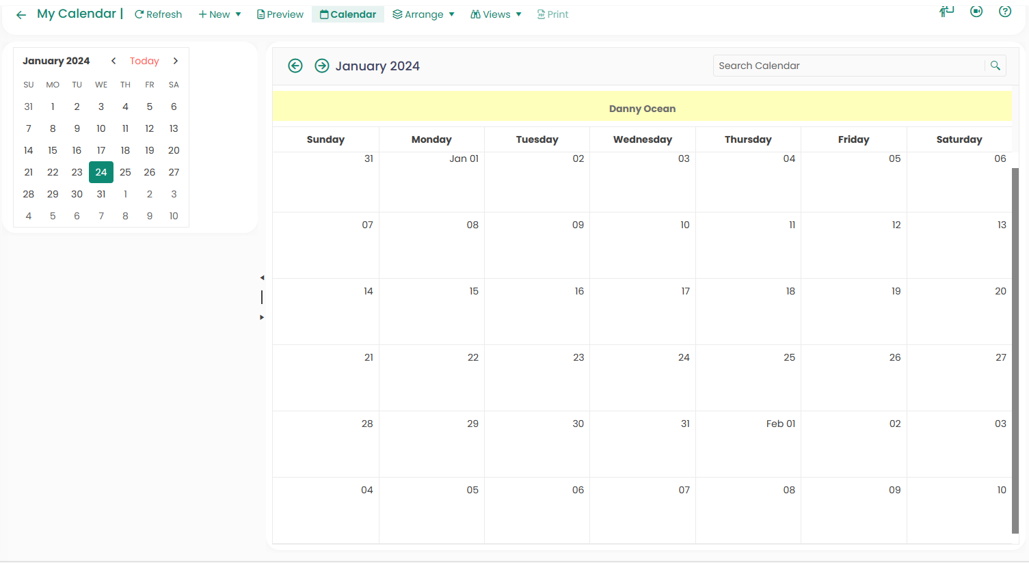
Task: Show next month in mini calendar
Action: point(176,61)
